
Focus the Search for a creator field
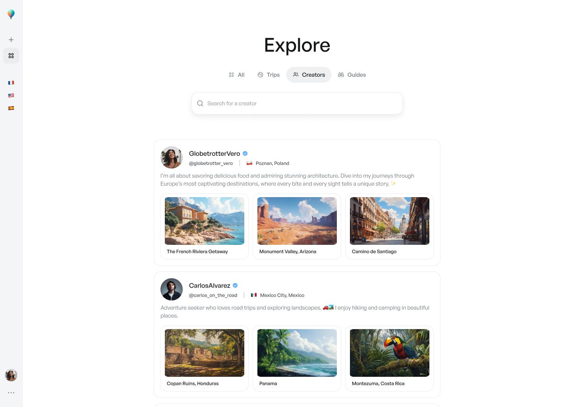(x=297, y=103)
